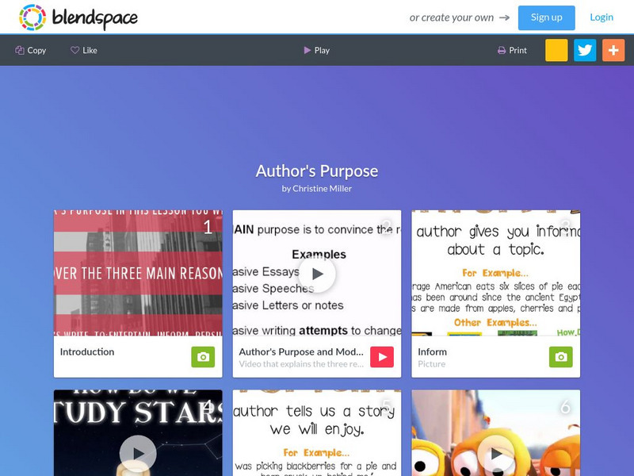634x476 pixels.
Task: Play the cartoon birds video tile
Action: click(496, 453)
